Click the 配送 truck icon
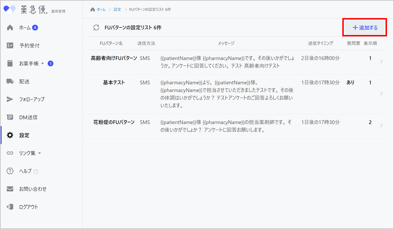 pos(10,82)
